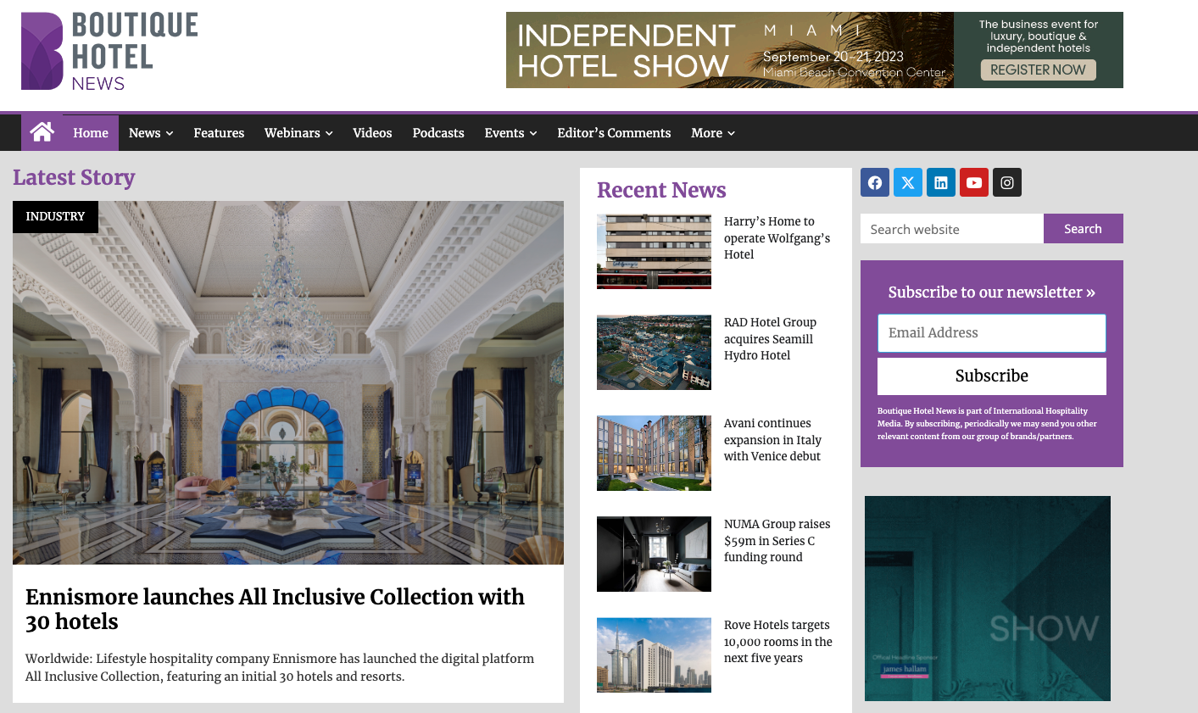Click the Independent Hotel Show banner ad
The width and height of the screenshot is (1198, 713).
click(x=815, y=50)
